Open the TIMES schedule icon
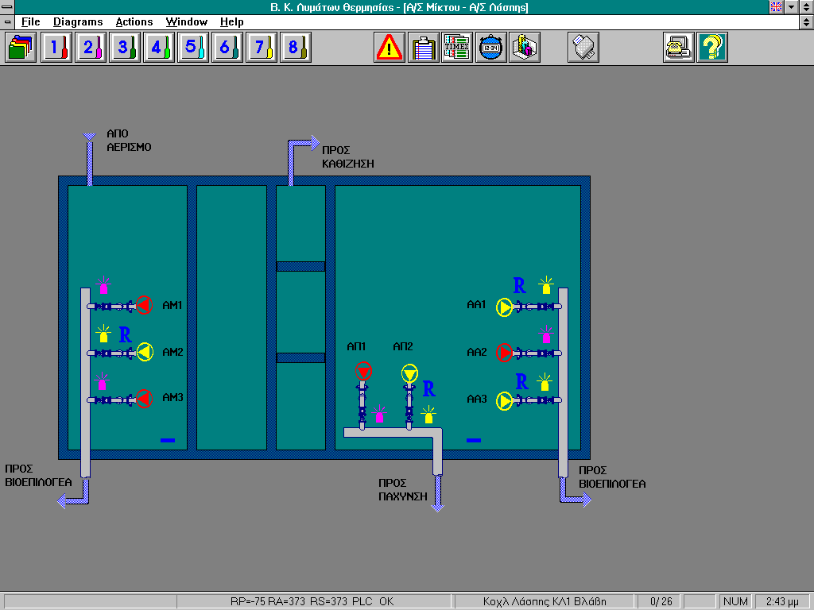 pos(457,48)
